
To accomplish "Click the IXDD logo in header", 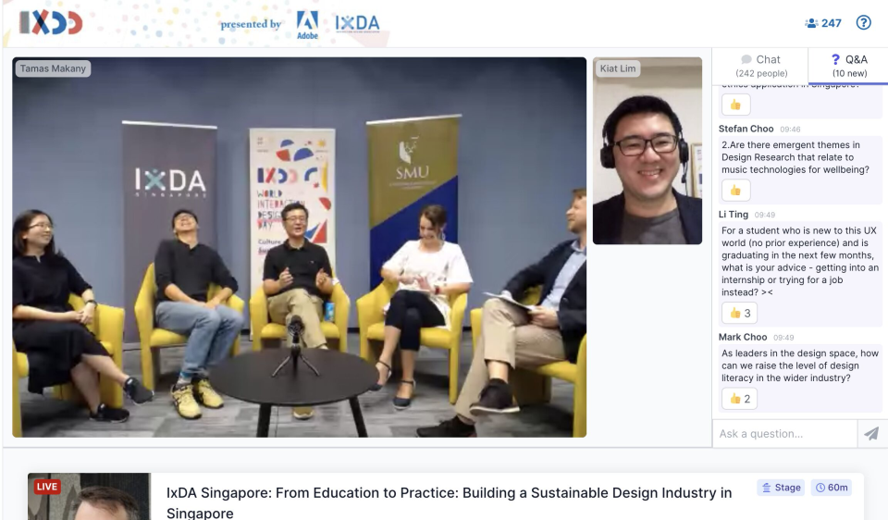I will pyautogui.click(x=51, y=22).
